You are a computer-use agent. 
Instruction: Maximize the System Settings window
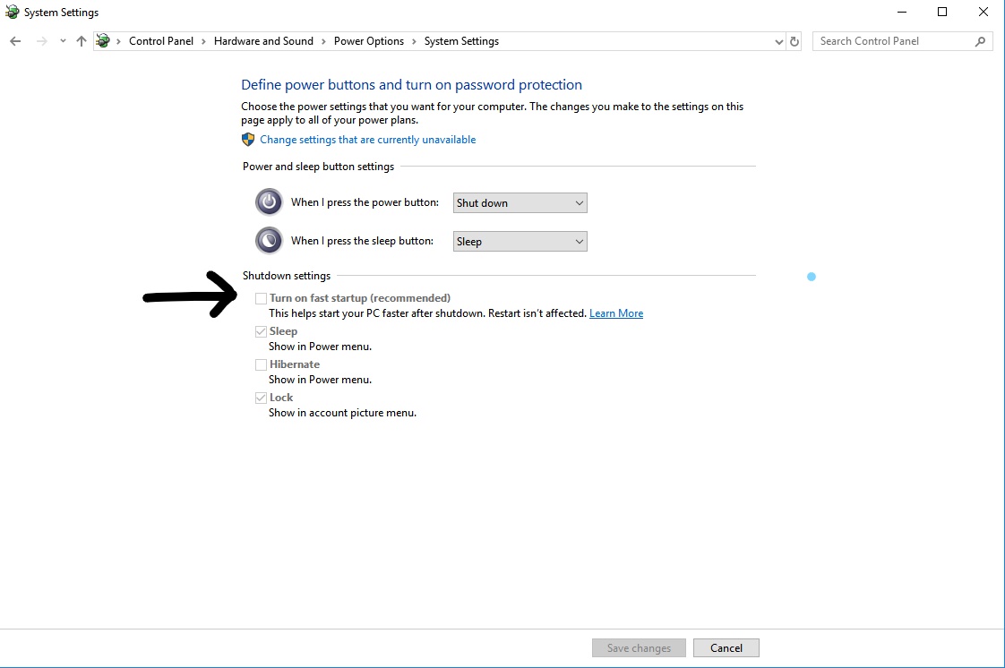[x=942, y=12]
